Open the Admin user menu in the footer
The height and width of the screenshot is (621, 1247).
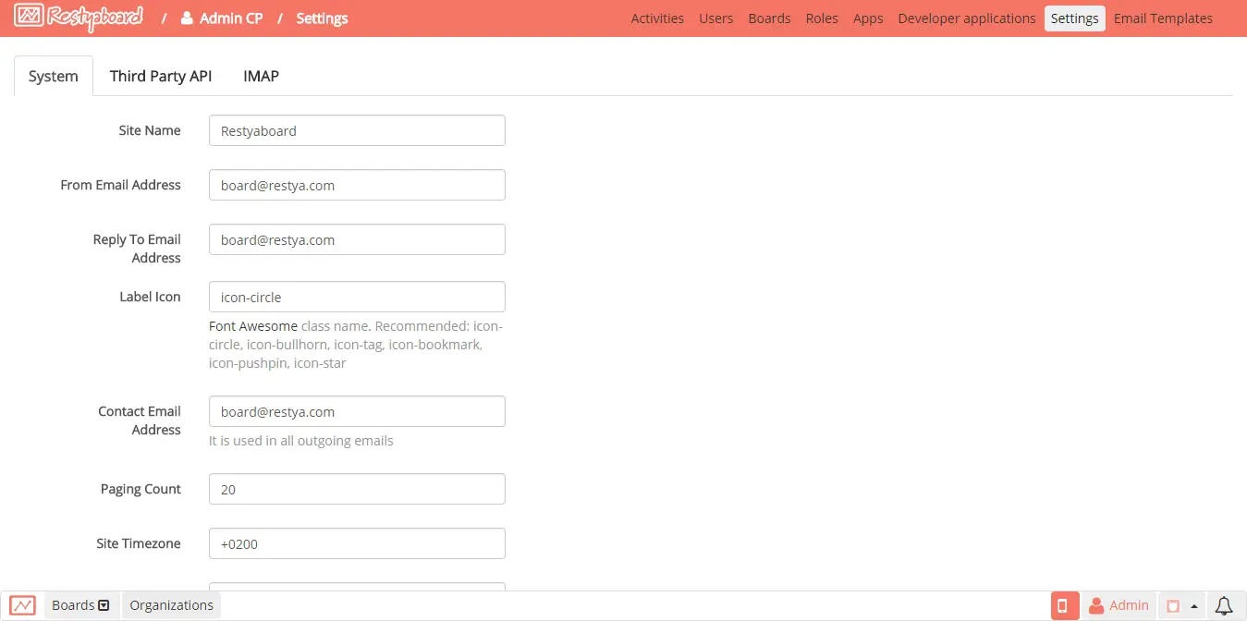pos(1119,606)
